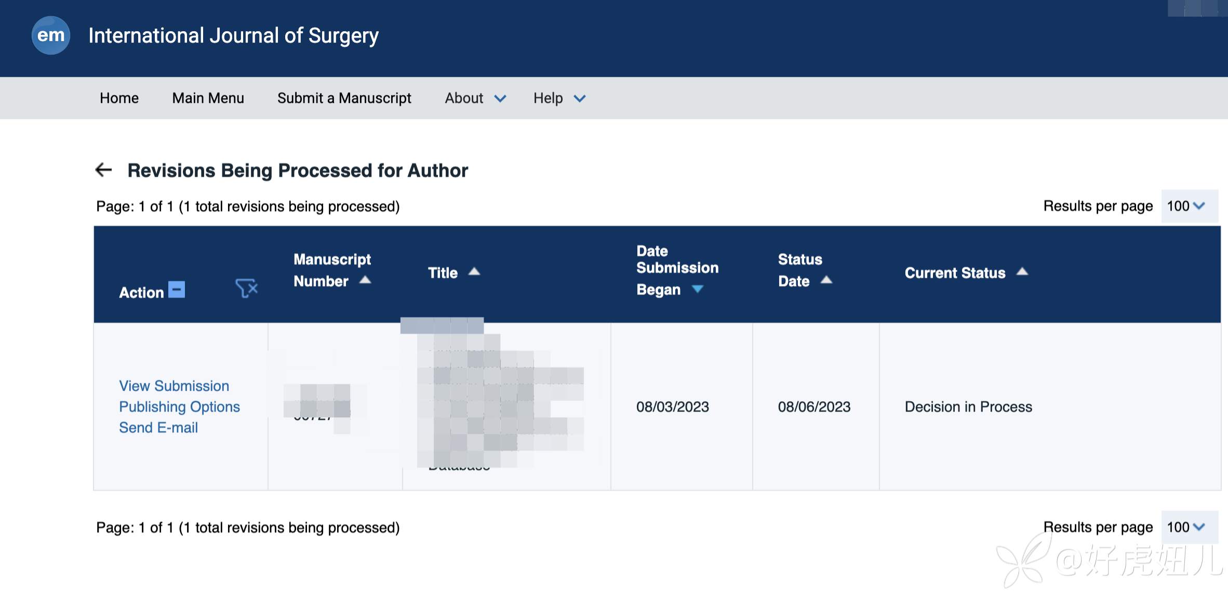The height and width of the screenshot is (594, 1228).
Task: Open the View Submission link
Action: (x=174, y=386)
